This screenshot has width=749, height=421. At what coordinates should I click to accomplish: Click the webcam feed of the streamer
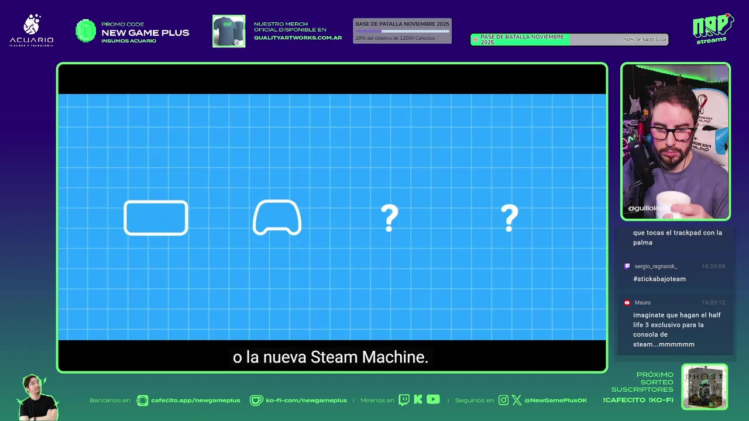pos(676,142)
